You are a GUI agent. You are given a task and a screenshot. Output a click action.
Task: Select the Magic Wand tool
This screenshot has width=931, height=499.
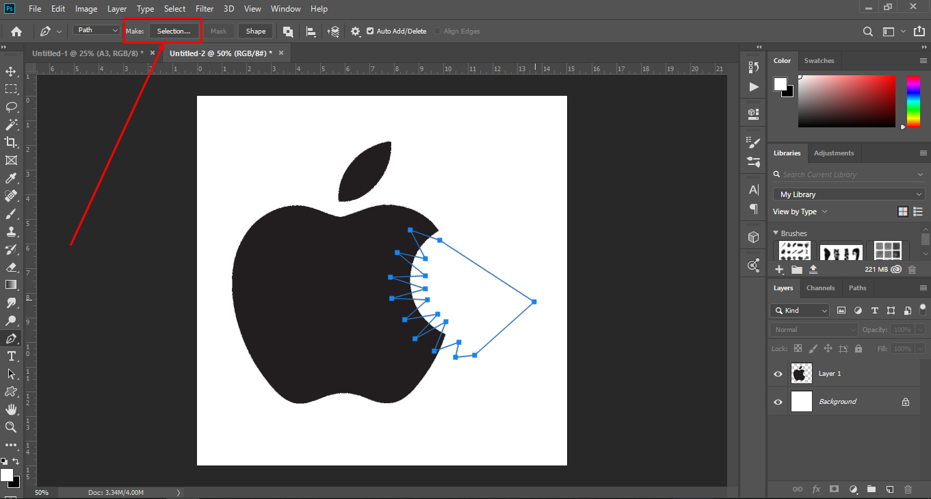pos(11,125)
